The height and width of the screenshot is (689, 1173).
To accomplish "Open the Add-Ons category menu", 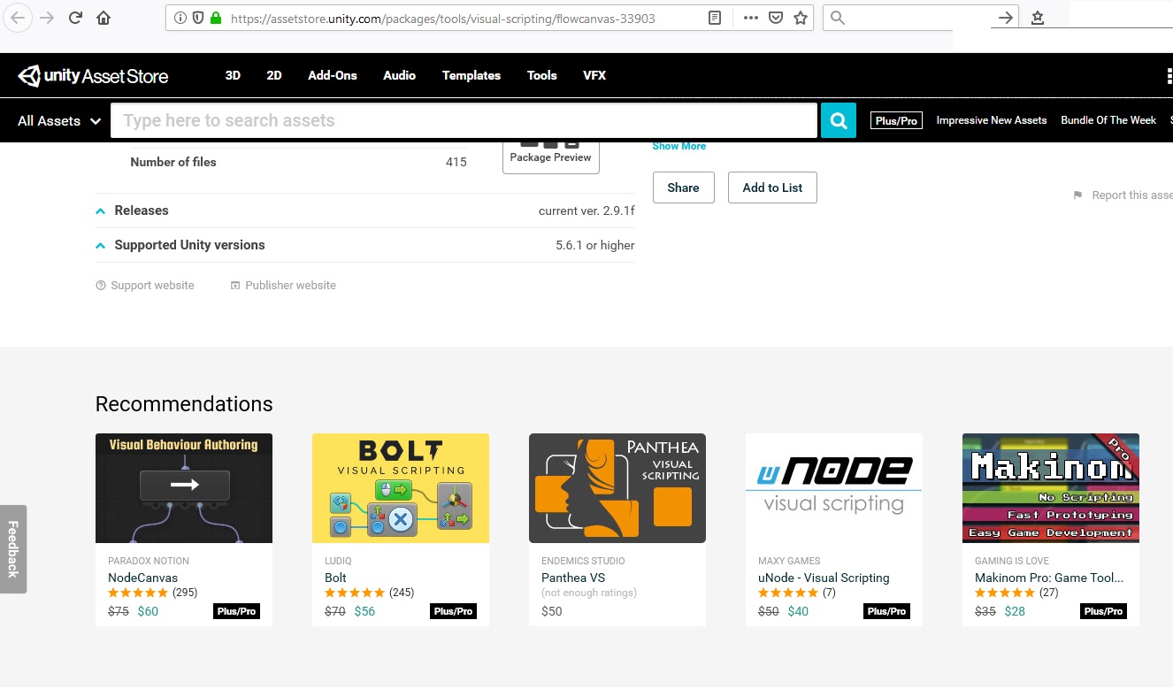I will 333,76.
